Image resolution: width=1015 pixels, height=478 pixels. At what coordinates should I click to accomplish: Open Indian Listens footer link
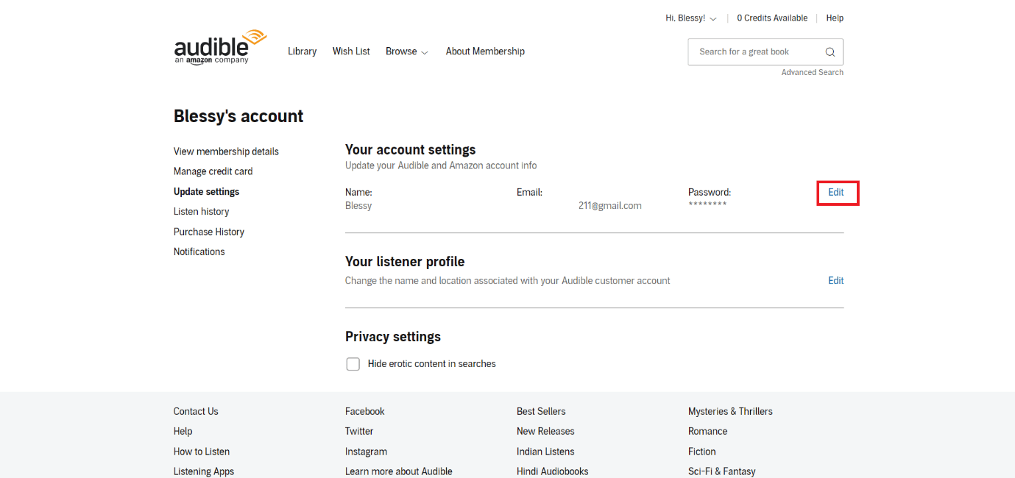tap(545, 452)
